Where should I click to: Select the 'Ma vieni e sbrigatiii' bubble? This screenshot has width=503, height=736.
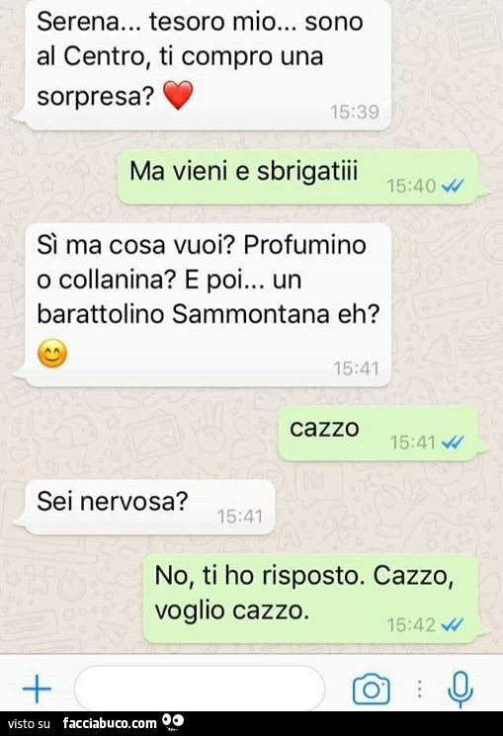pyautogui.click(x=299, y=177)
